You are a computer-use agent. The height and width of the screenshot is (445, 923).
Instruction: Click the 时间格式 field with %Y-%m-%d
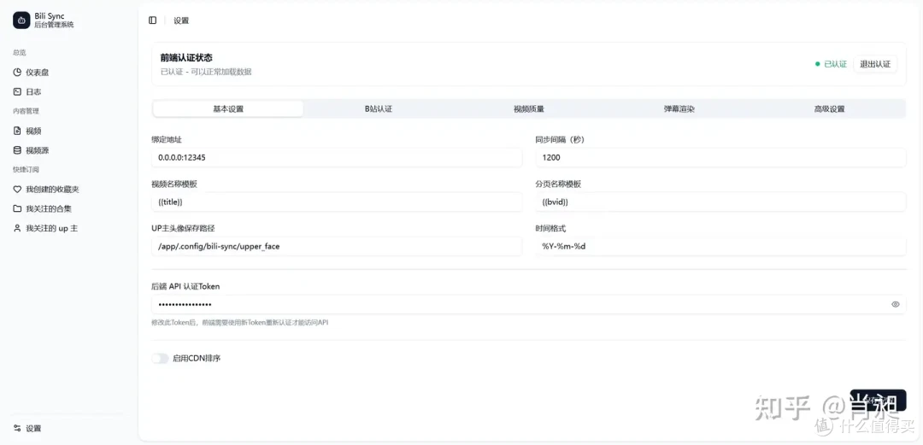coord(720,246)
